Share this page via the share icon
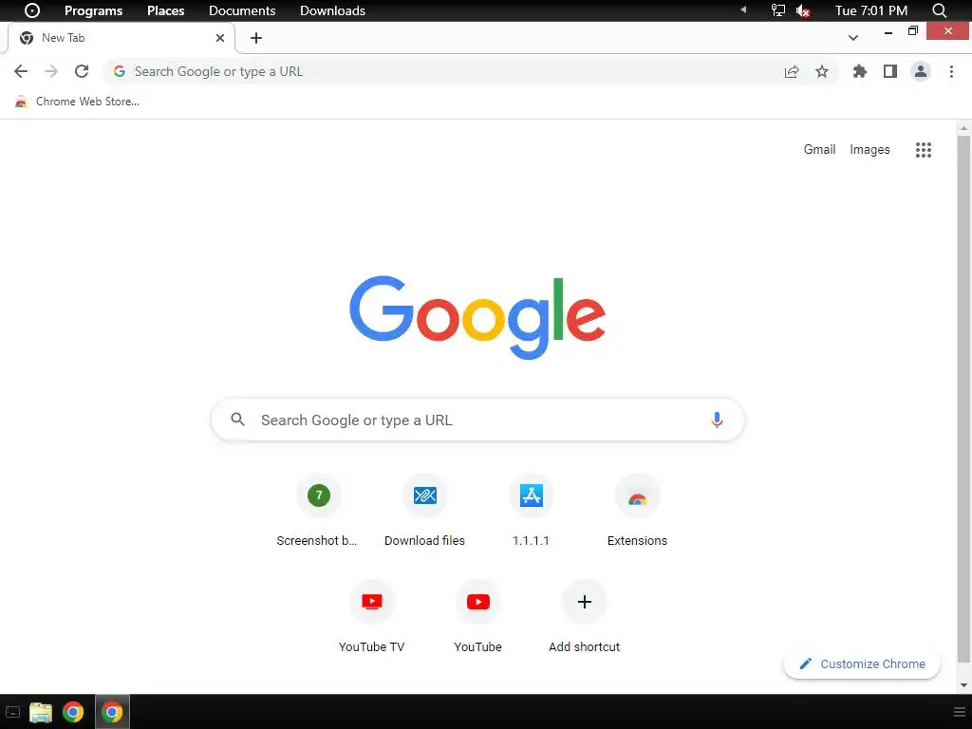This screenshot has width=972, height=729. pyautogui.click(x=792, y=72)
